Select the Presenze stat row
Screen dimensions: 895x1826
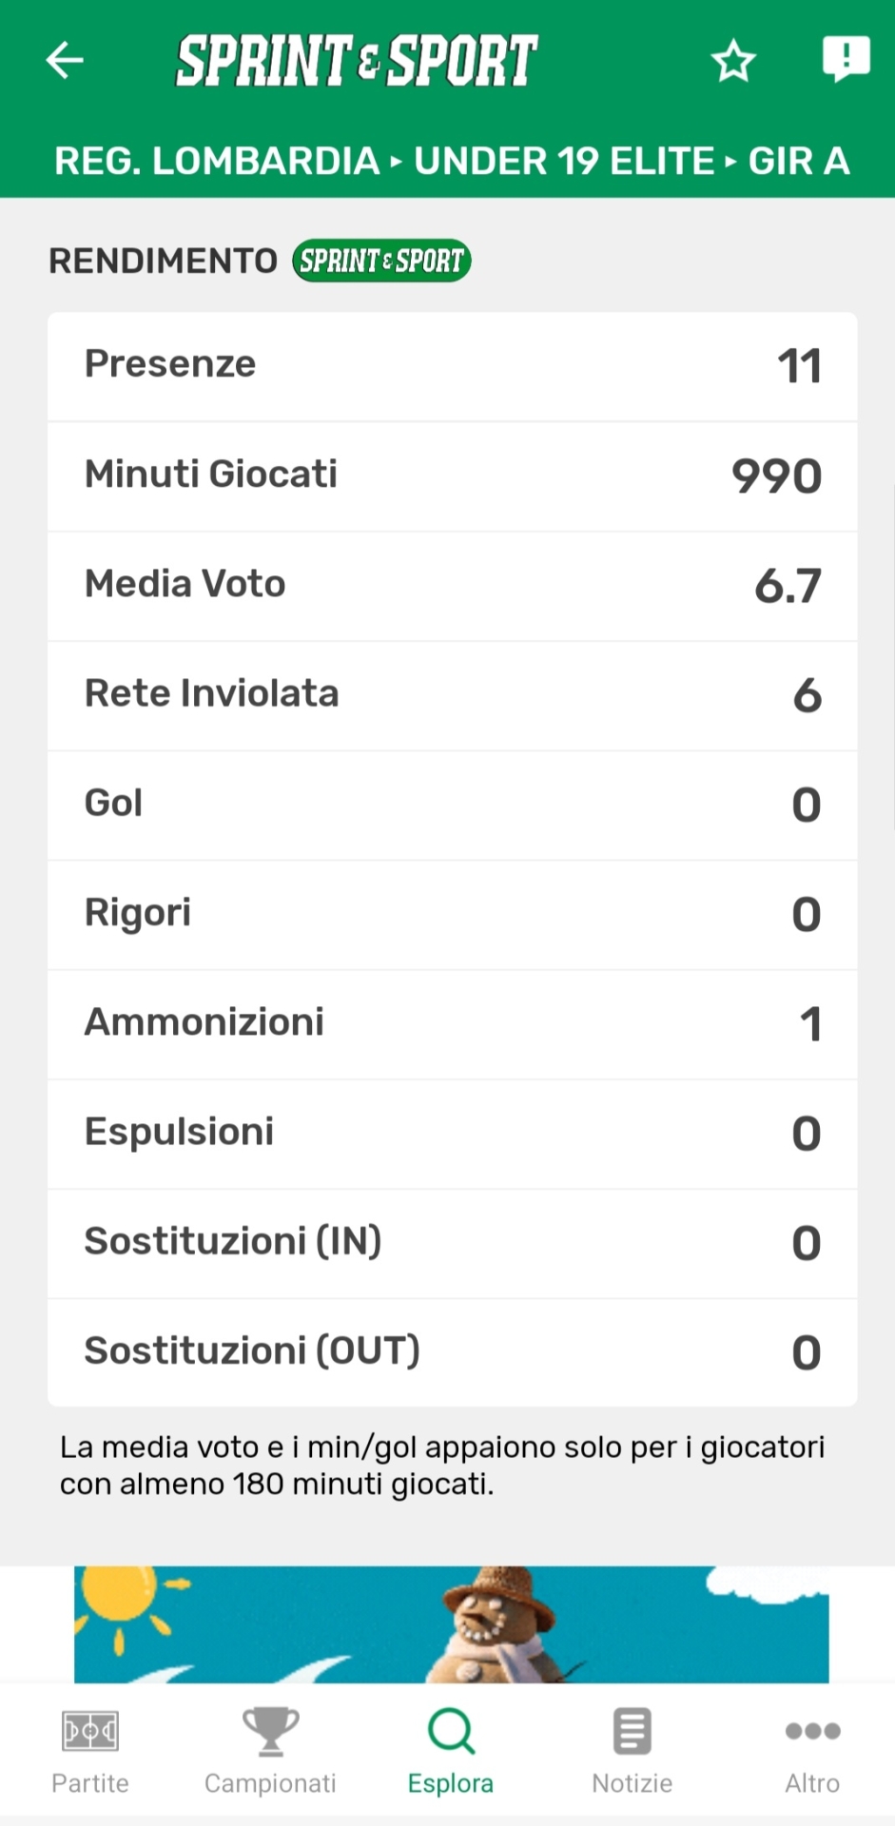click(452, 366)
